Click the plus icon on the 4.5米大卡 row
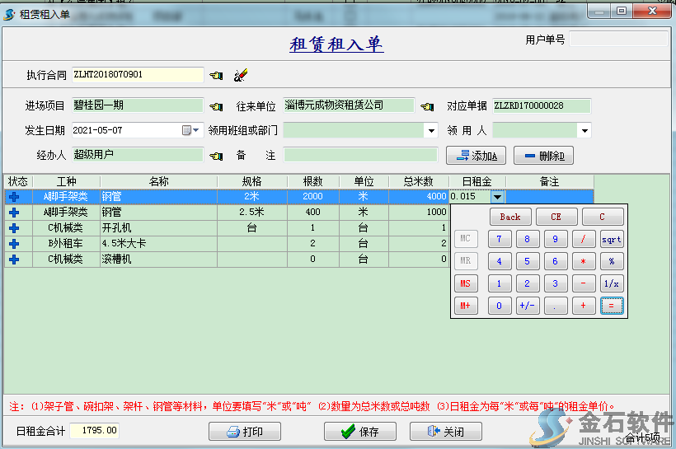This screenshot has height=449, width=676. coord(13,244)
